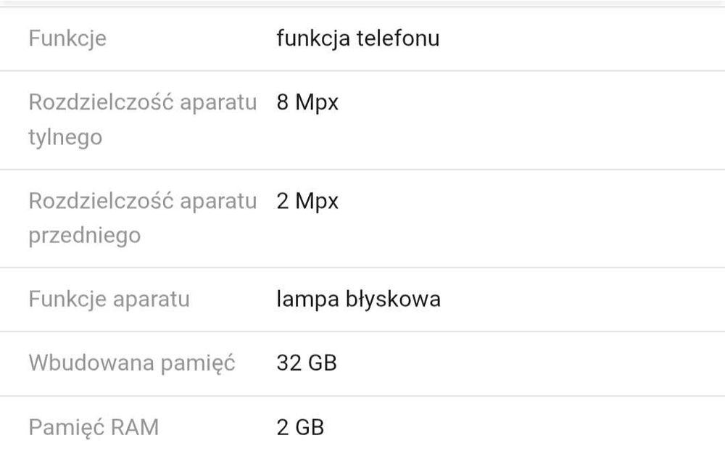Viewport: 725px width, 454px height.
Task: Click the 'Funkcje aparatu' label
Action: click(x=109, y=299)
